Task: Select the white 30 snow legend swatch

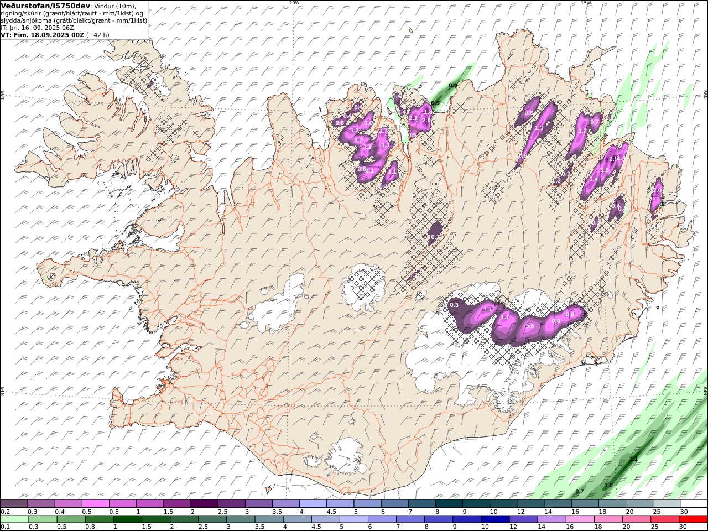Action: 694,503
